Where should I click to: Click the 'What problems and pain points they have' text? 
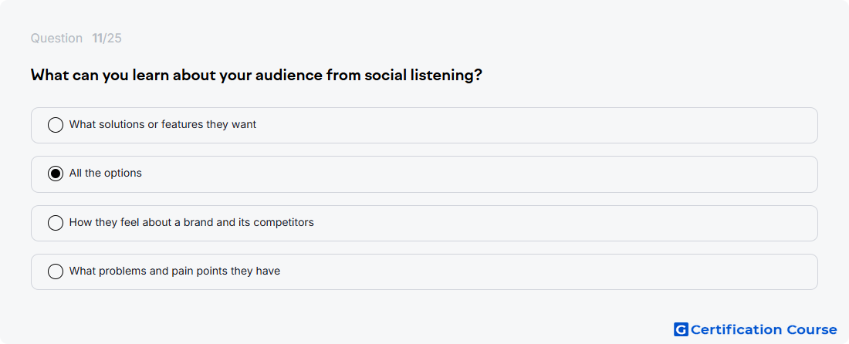coord(174,271)
